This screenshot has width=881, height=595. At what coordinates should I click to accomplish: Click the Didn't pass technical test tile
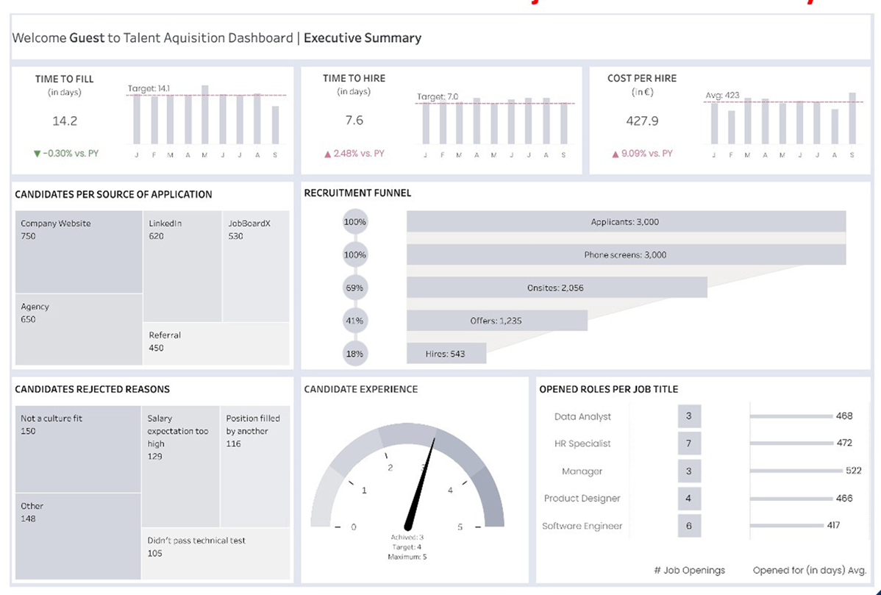click(x=216, y=553)
